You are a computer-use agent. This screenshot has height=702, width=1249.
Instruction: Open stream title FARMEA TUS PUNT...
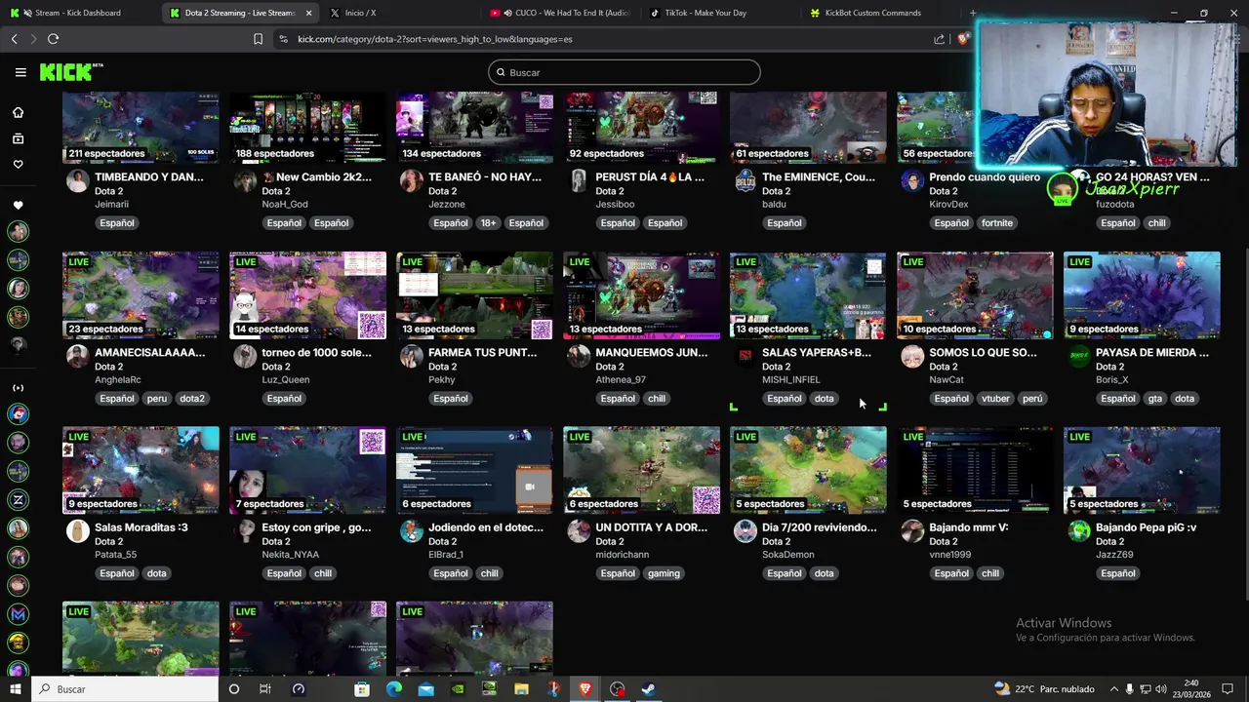coord(483,352)
